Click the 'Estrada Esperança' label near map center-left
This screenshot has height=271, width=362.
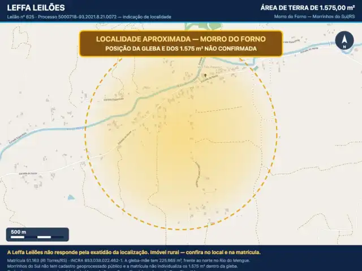[x=114, y=99]
